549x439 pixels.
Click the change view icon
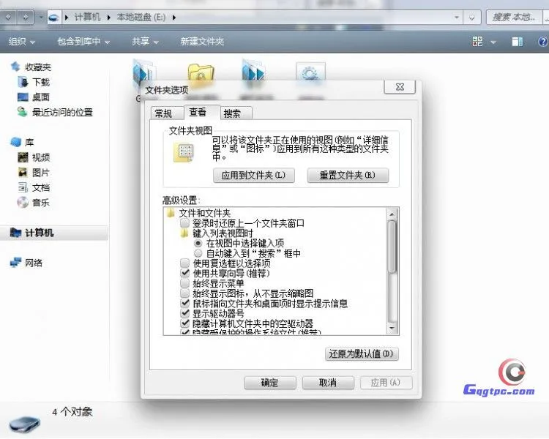(x=477, y=41)
